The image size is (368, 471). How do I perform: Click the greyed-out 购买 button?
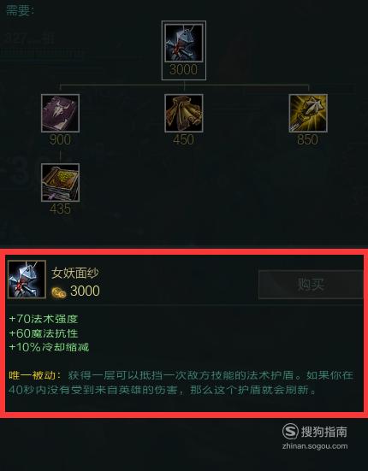coord(311,285)
